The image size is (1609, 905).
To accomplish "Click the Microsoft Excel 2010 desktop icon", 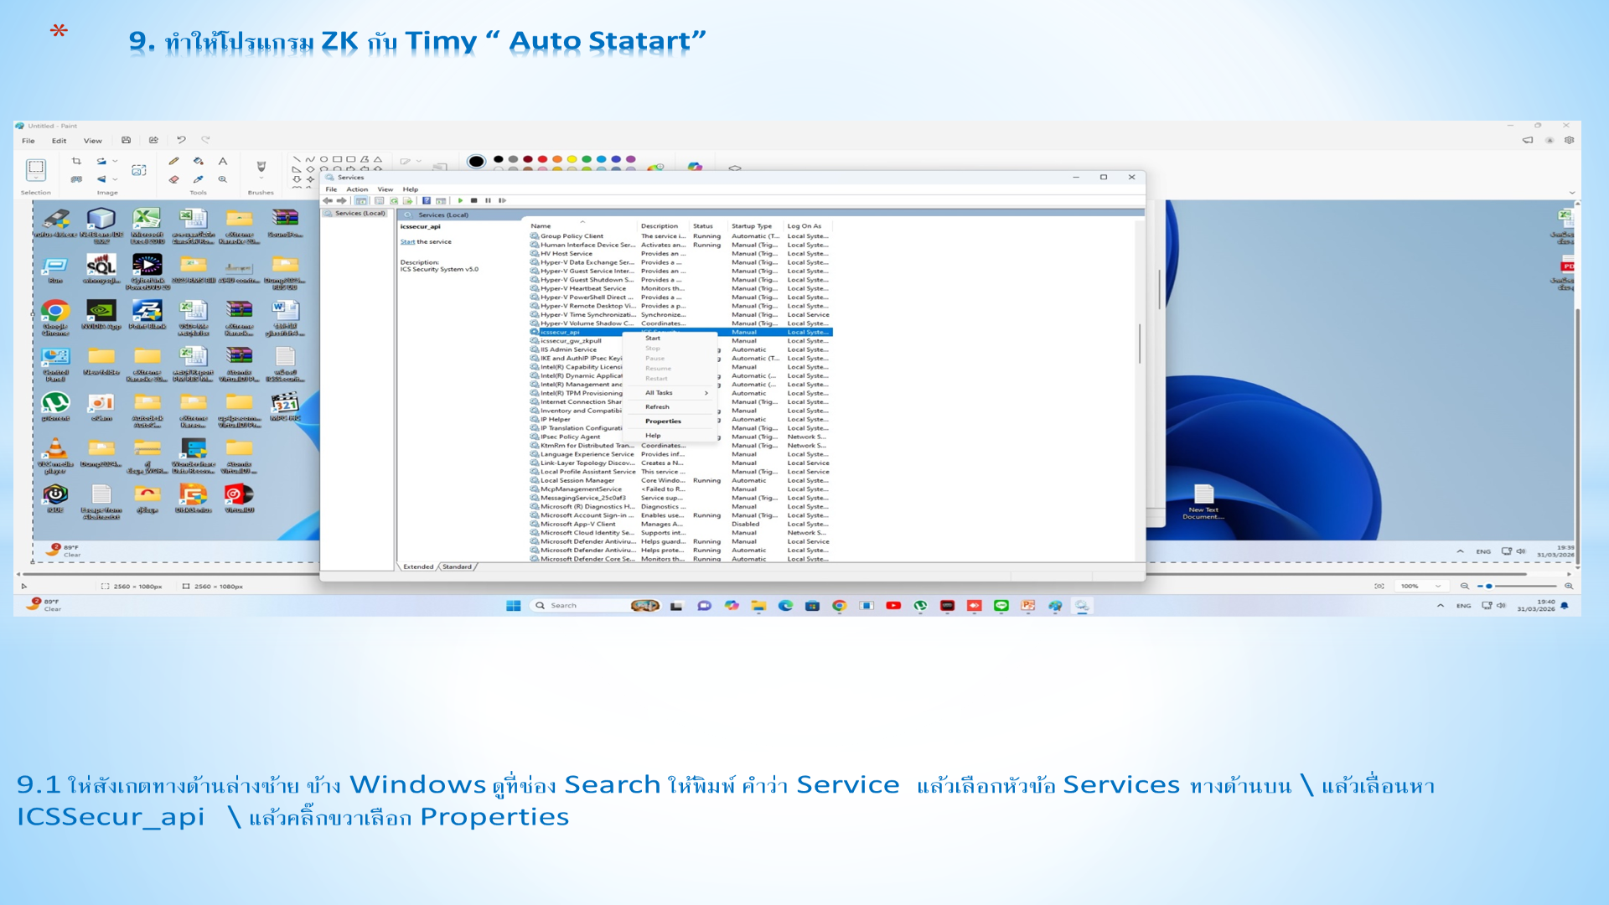I will [x=147, y=225].
